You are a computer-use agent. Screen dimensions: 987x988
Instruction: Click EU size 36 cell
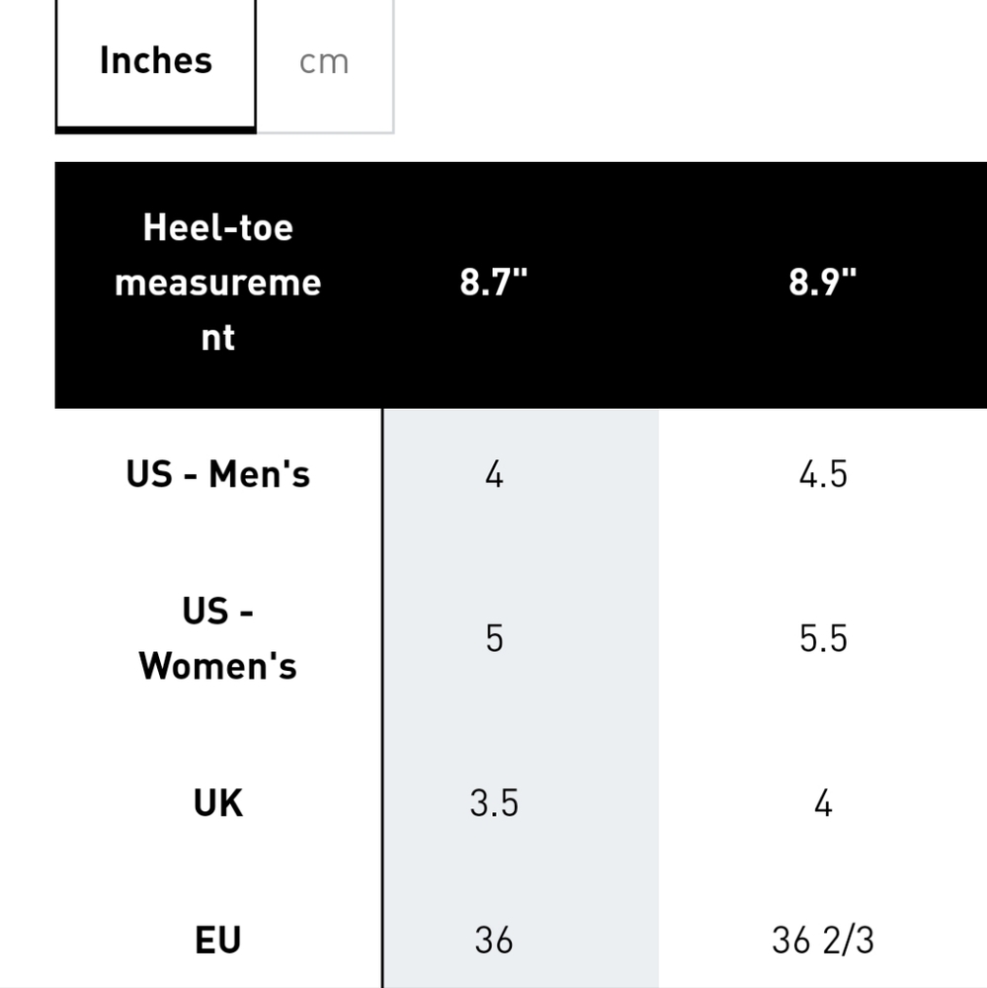coord(494,941)
